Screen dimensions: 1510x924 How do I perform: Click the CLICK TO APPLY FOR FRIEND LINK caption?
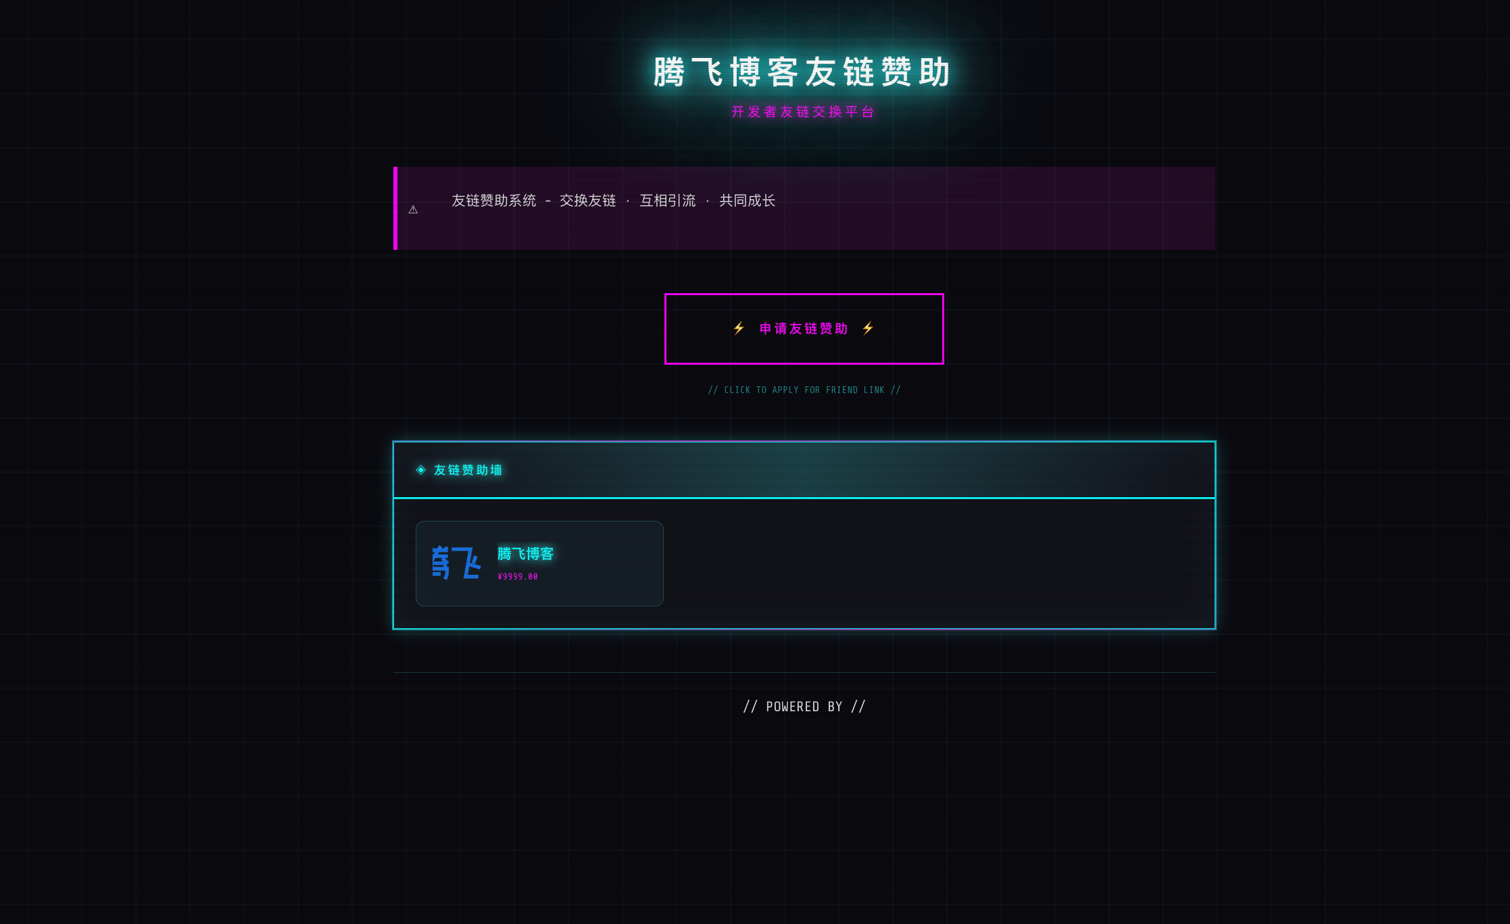[x=804, y=390]
